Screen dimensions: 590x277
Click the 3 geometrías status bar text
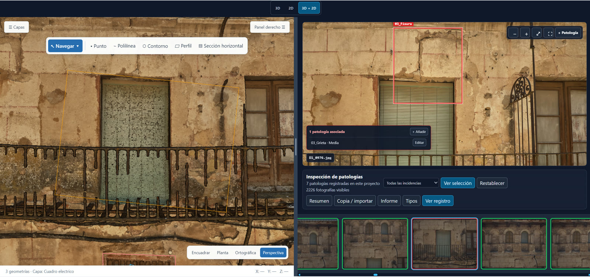(x=39, y=271)
